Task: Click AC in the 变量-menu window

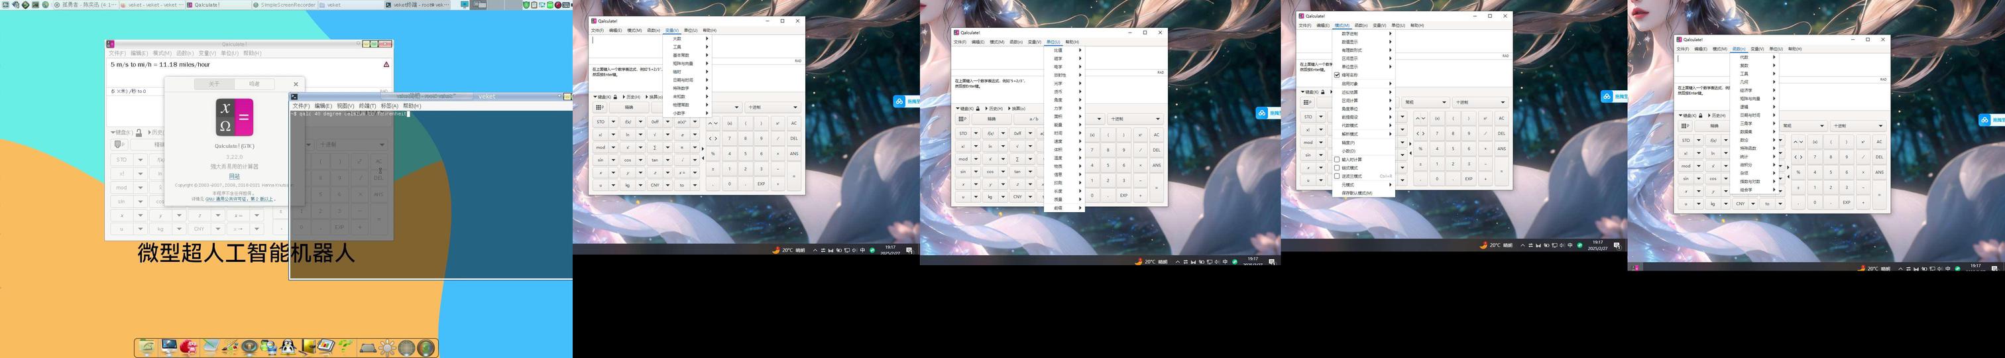Action: click(794, 123)
